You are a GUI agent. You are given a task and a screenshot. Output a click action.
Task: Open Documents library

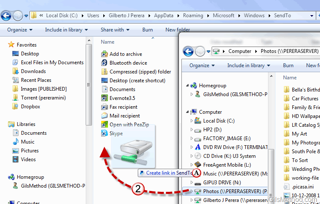click(x=29, y=133)
